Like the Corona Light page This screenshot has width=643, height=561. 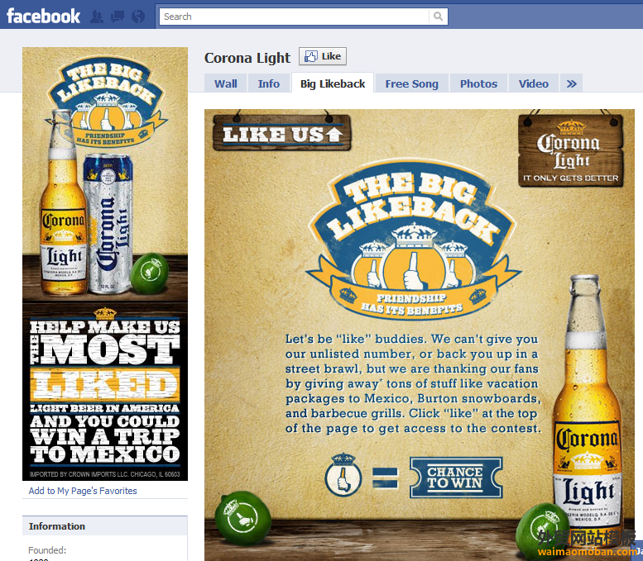pyautogui.click(x=323, y=56)
